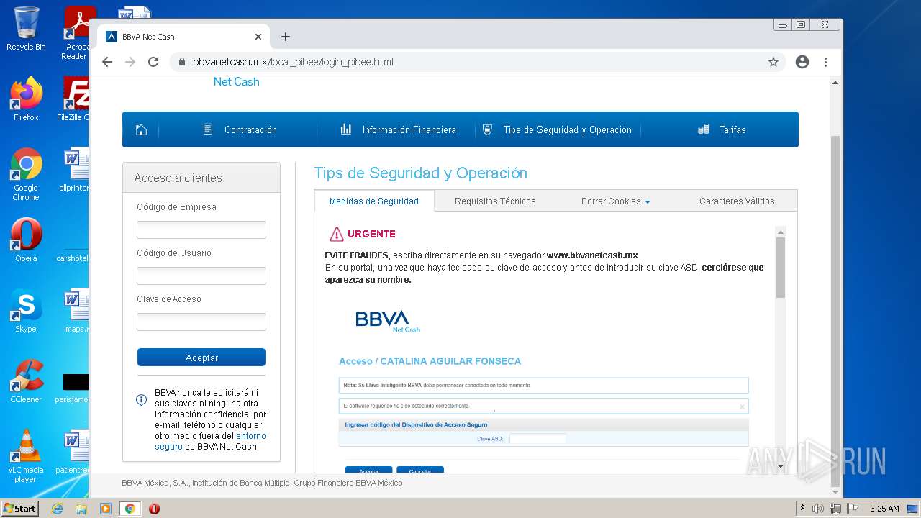
Task: Open the Windows Start menu
Action: coord(19,508)
